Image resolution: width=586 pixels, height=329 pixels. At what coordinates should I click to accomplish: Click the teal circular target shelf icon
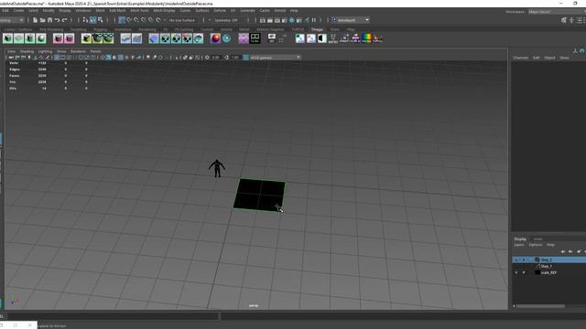coord(226,38)
